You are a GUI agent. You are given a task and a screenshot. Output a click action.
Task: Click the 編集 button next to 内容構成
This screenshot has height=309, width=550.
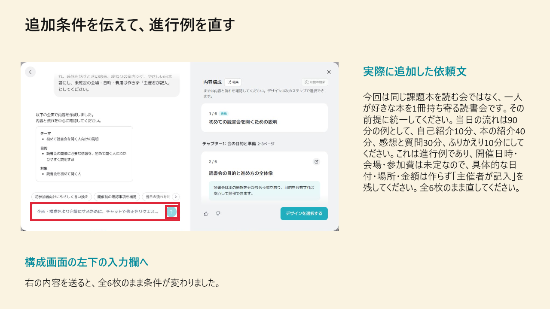tap(233, 82)
